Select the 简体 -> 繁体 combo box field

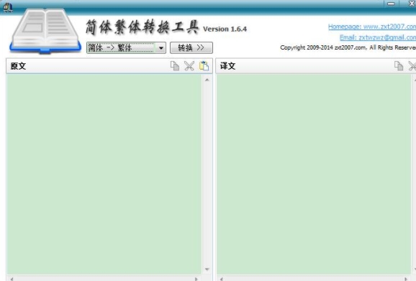[126, 47]
